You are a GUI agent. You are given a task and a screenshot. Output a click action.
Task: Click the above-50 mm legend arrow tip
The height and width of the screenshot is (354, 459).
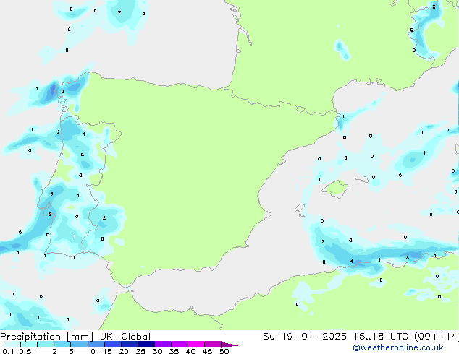[x=230, y=345]
